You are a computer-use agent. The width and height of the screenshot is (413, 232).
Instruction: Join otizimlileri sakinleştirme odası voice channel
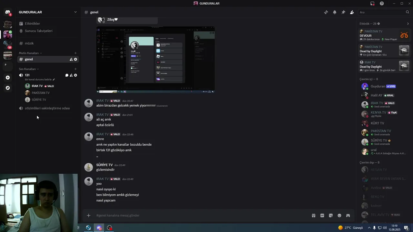tap(48, 108)
